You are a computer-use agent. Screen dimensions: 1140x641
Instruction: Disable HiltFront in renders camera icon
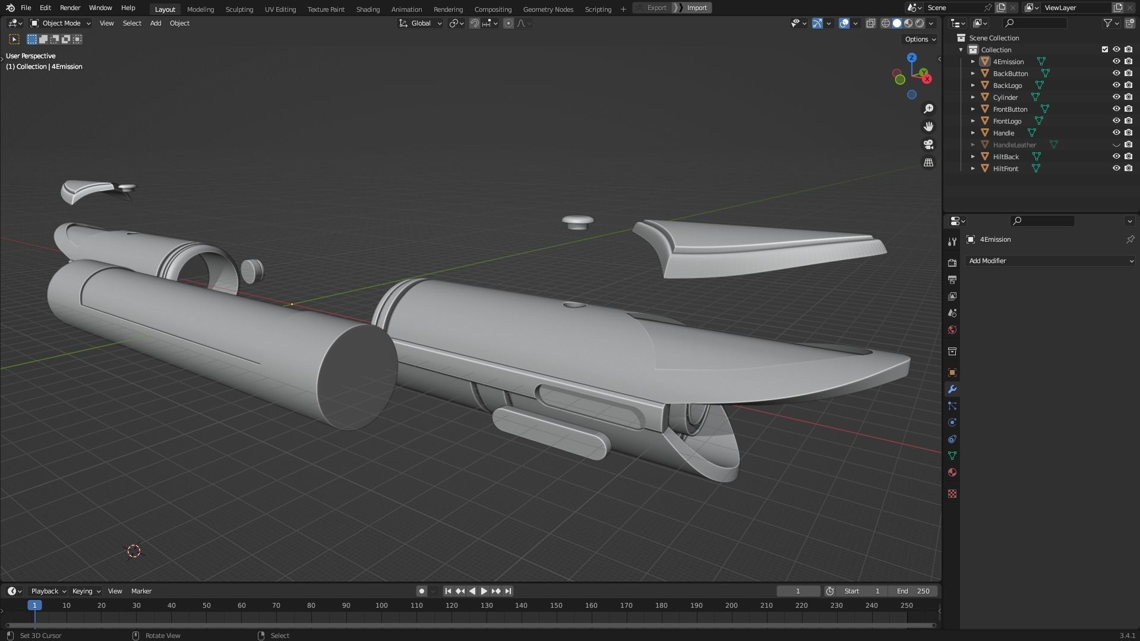pyautogui.click(x=1128, y=168)
